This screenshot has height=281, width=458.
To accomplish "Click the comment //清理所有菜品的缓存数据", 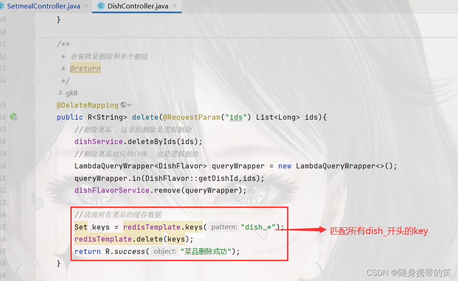I will [118, 215].
